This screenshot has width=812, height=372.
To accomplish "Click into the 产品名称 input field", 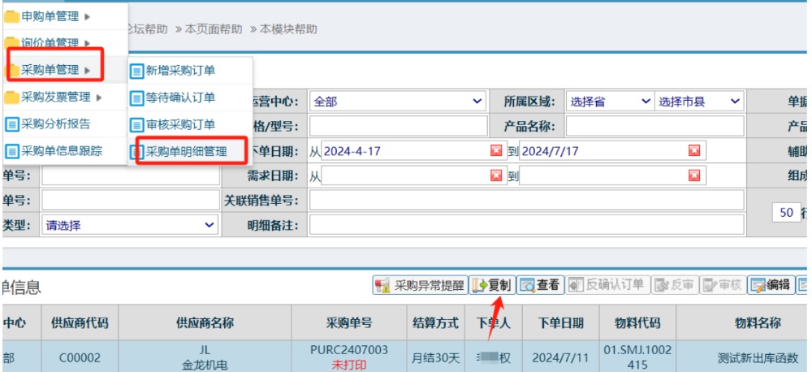I will [654, 126].
